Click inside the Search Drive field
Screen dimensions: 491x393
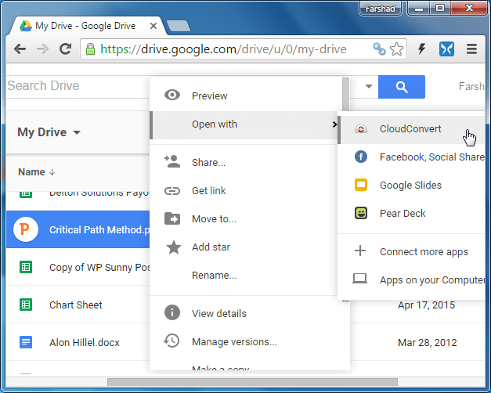coord(78,86)
